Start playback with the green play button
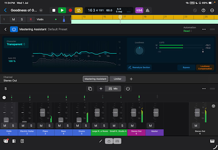The image size is (218, 150). 62,10
